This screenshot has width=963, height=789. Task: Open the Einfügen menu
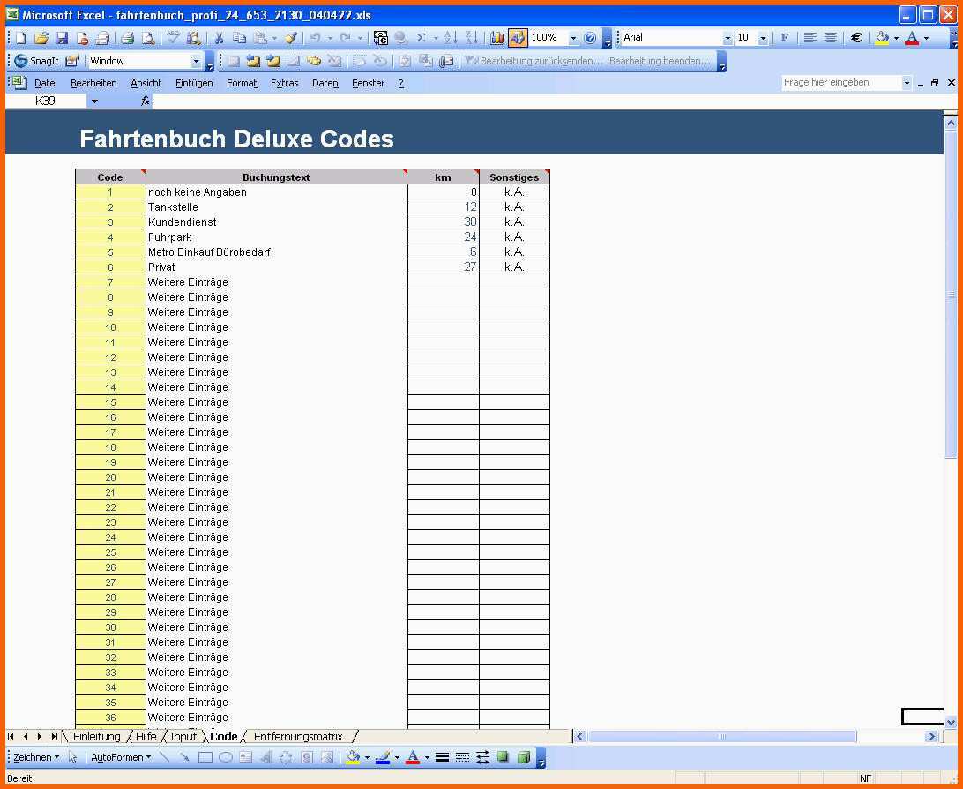tap(194, 83)
